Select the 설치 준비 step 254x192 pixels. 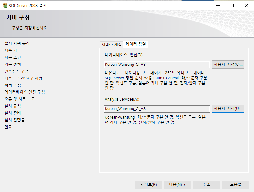(13, 113)
